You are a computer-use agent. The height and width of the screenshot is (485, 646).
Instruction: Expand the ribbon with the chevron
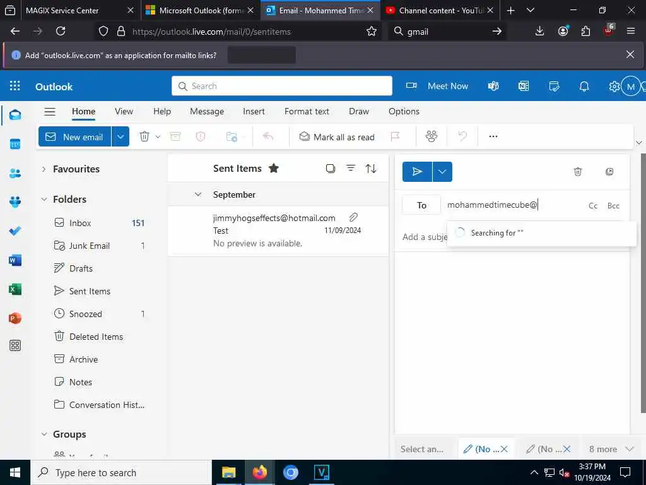pos(638,143)
